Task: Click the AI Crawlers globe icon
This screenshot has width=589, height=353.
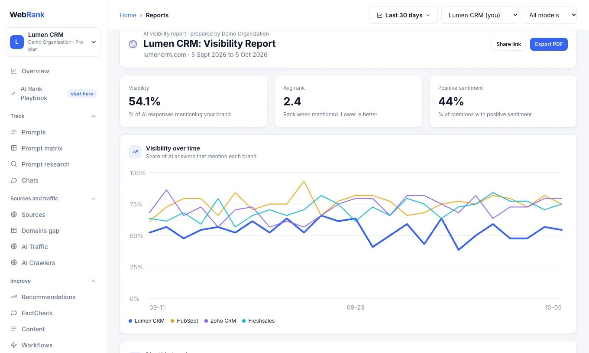Action: point(14,263)
